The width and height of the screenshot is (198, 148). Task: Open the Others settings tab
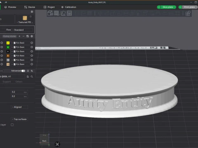point(19,82)
